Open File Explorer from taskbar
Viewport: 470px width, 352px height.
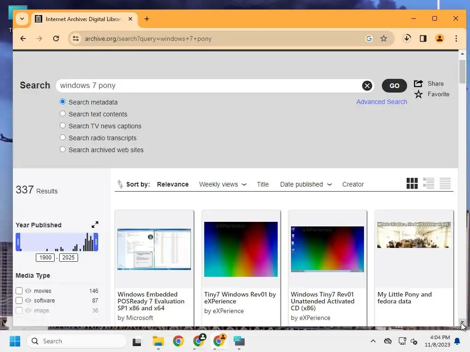click(x=158, y=341)
